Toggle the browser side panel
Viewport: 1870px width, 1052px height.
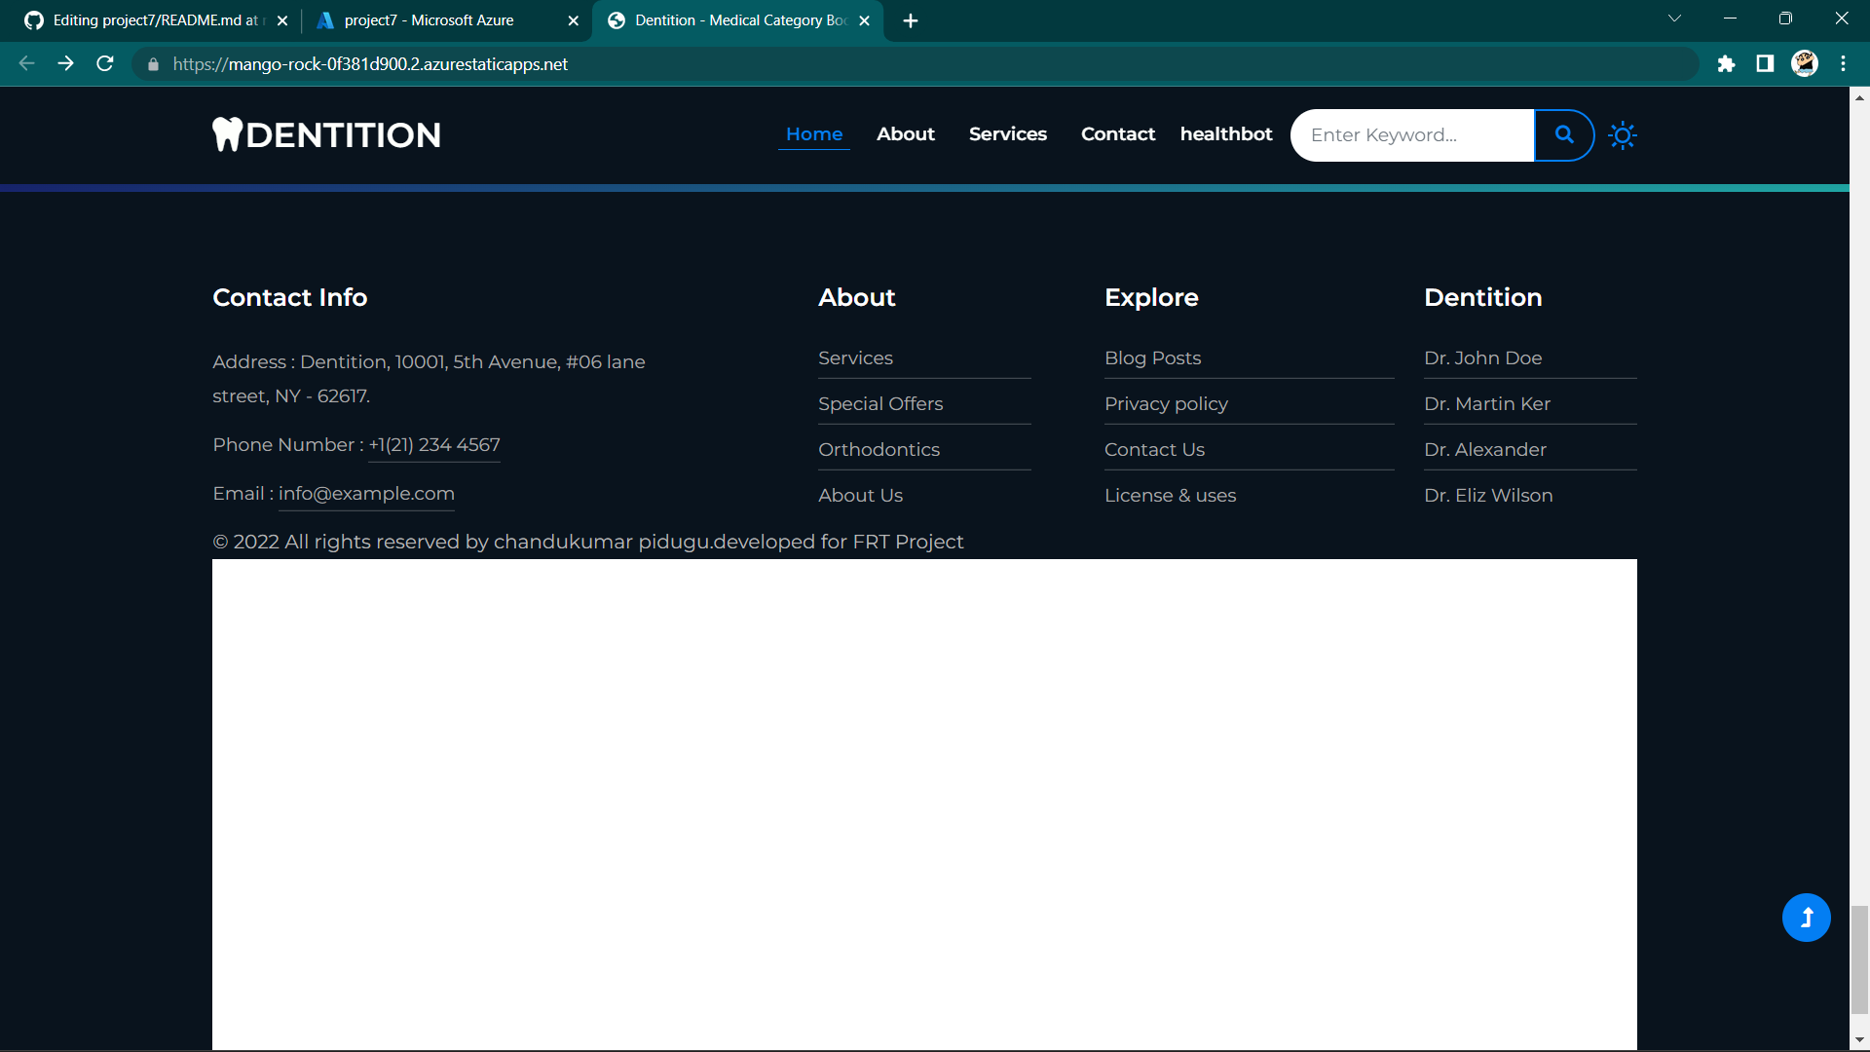(x=1766, y=63)
